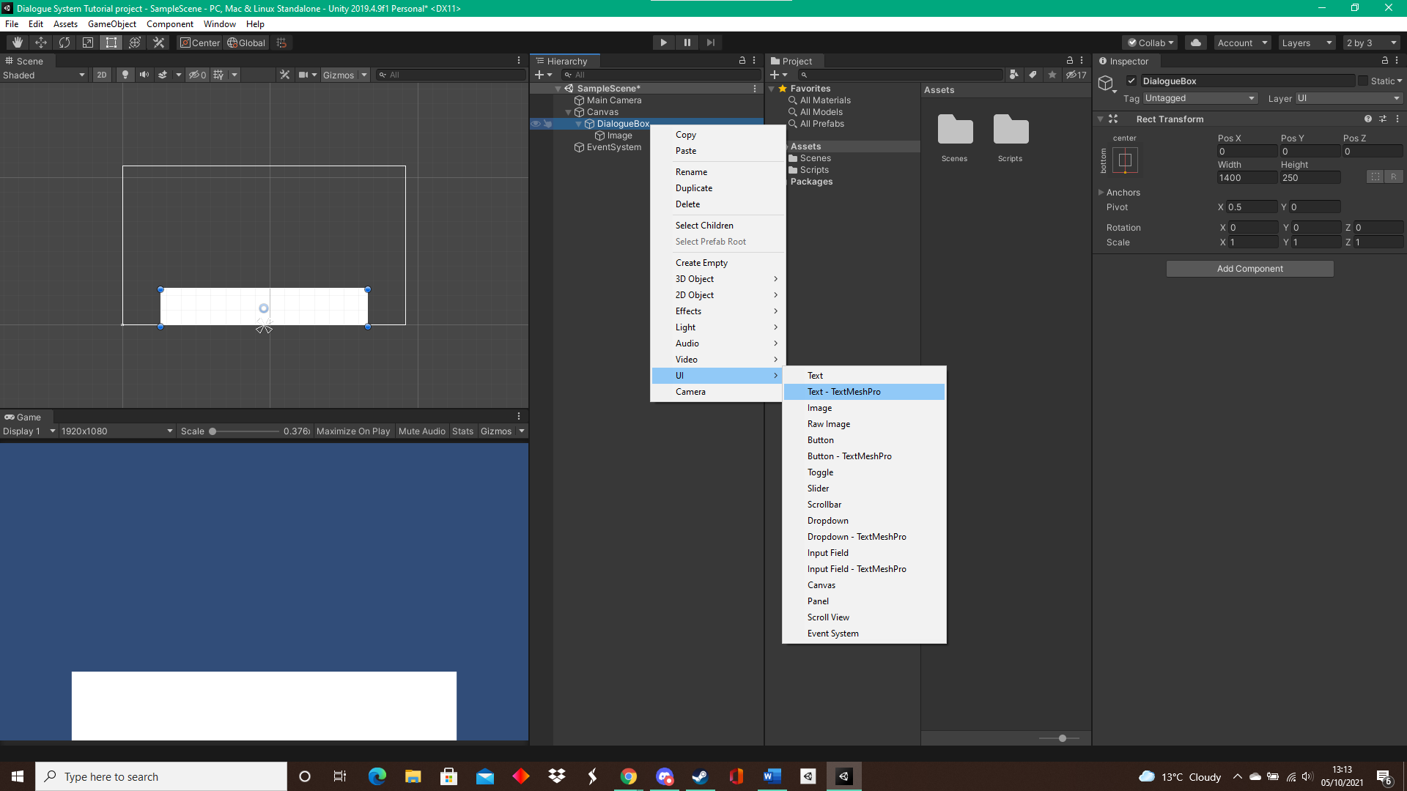
Task: Switch pivot mode using the Center icon
Action: tap(199, 42)
